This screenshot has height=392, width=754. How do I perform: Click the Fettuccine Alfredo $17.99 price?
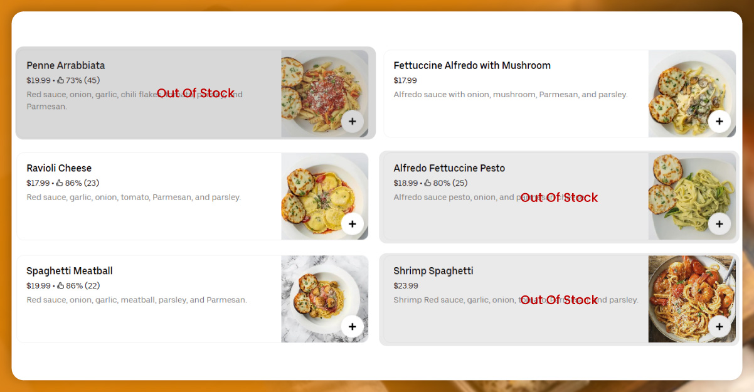point(405,80)
